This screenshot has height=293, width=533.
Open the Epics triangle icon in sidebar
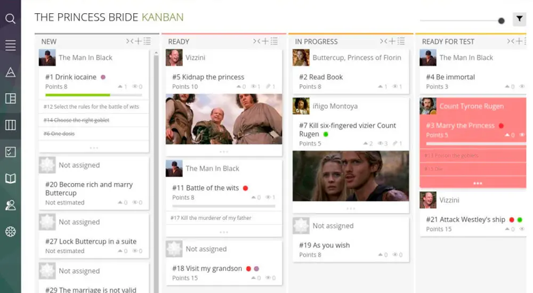coord(10,72)
